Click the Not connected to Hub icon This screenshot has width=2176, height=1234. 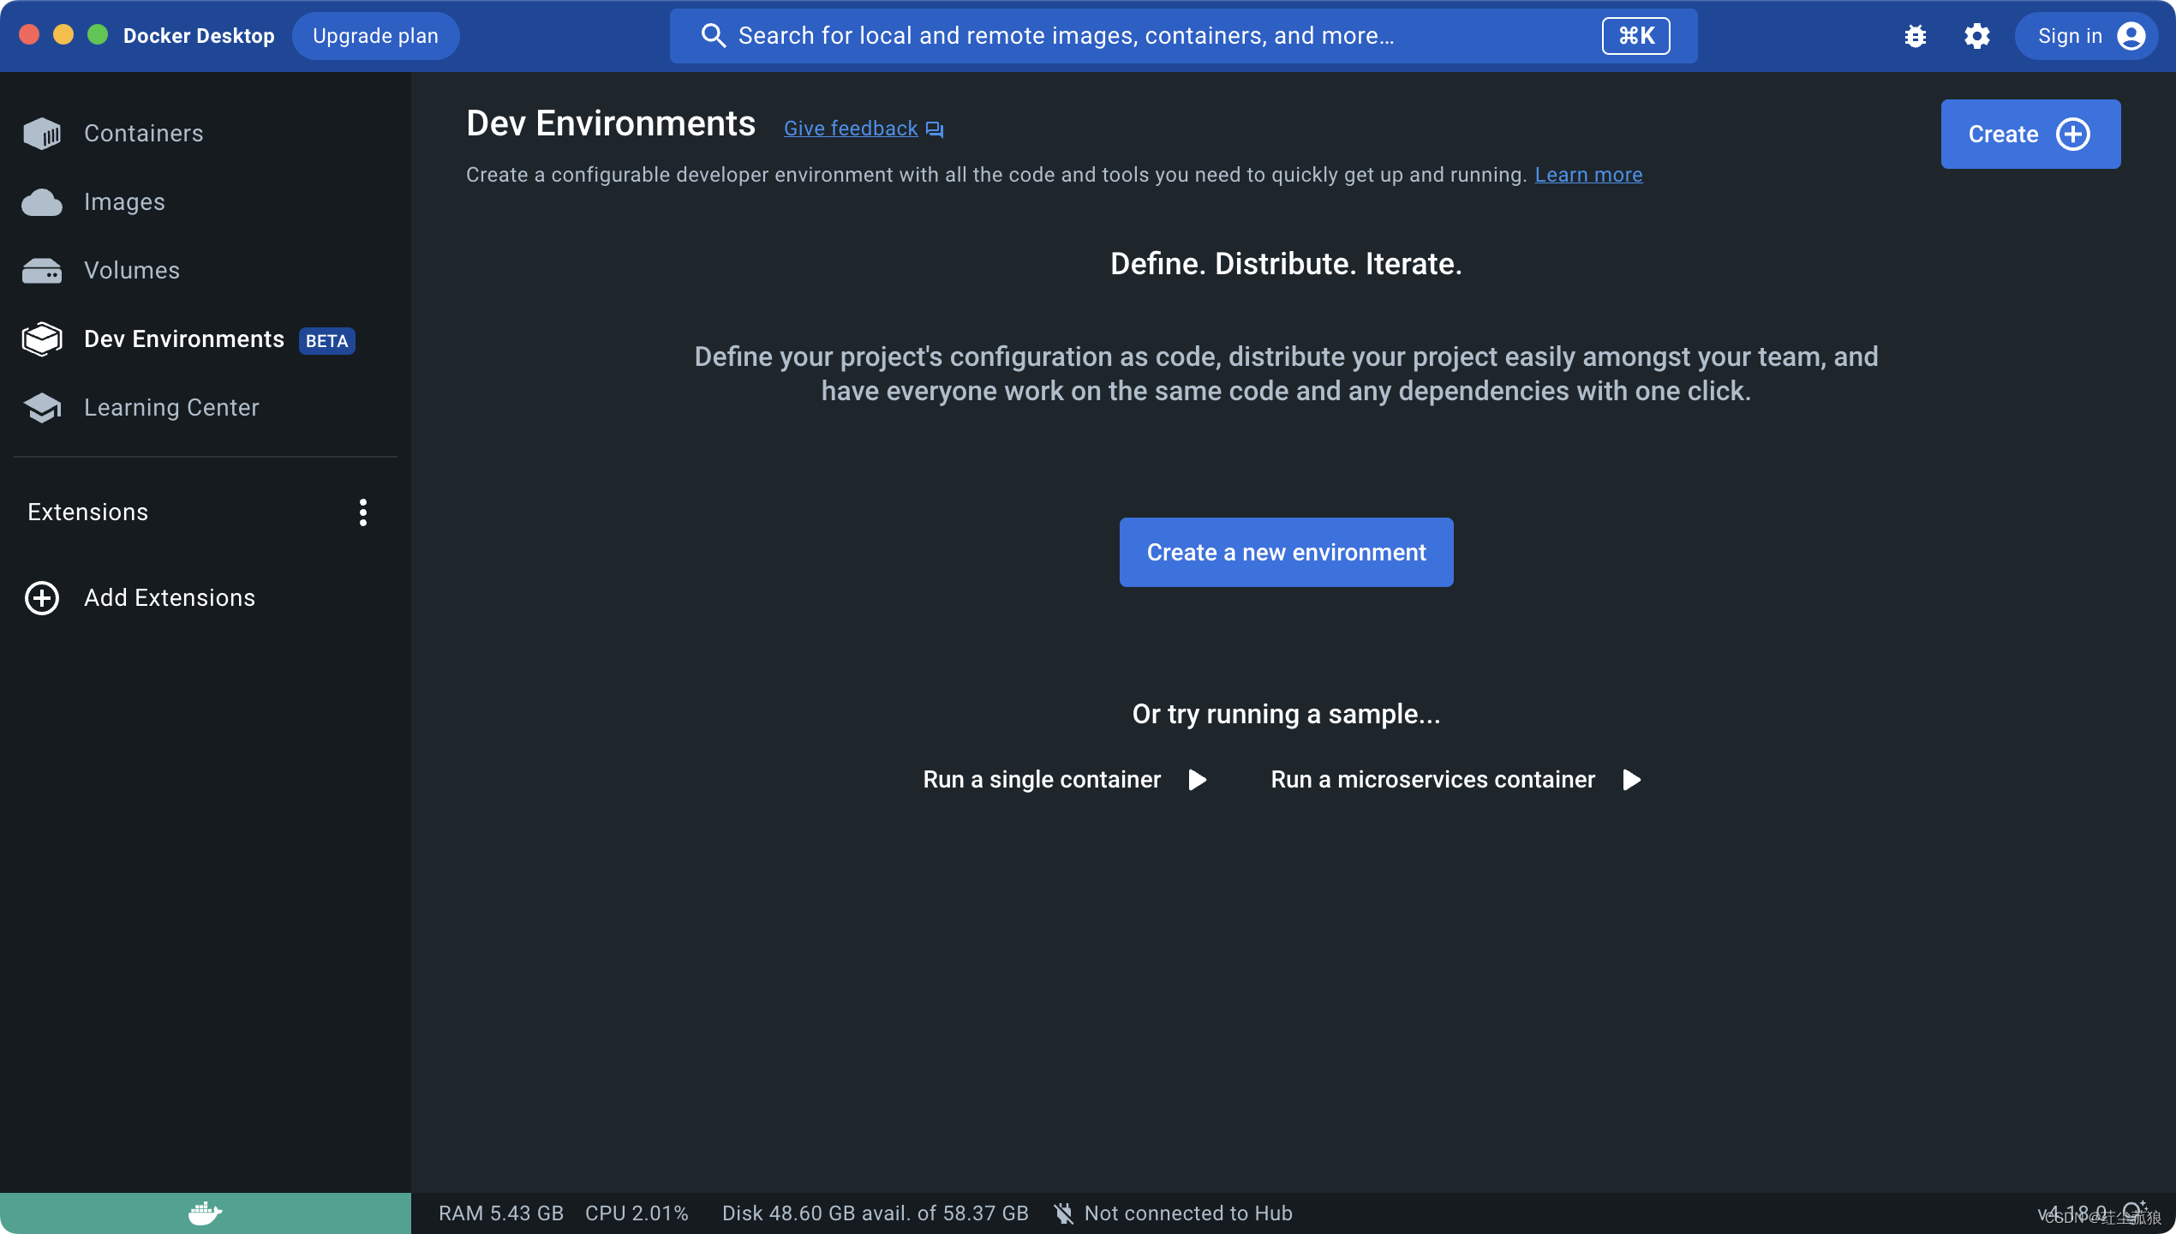click(x=1063, y=1213)
